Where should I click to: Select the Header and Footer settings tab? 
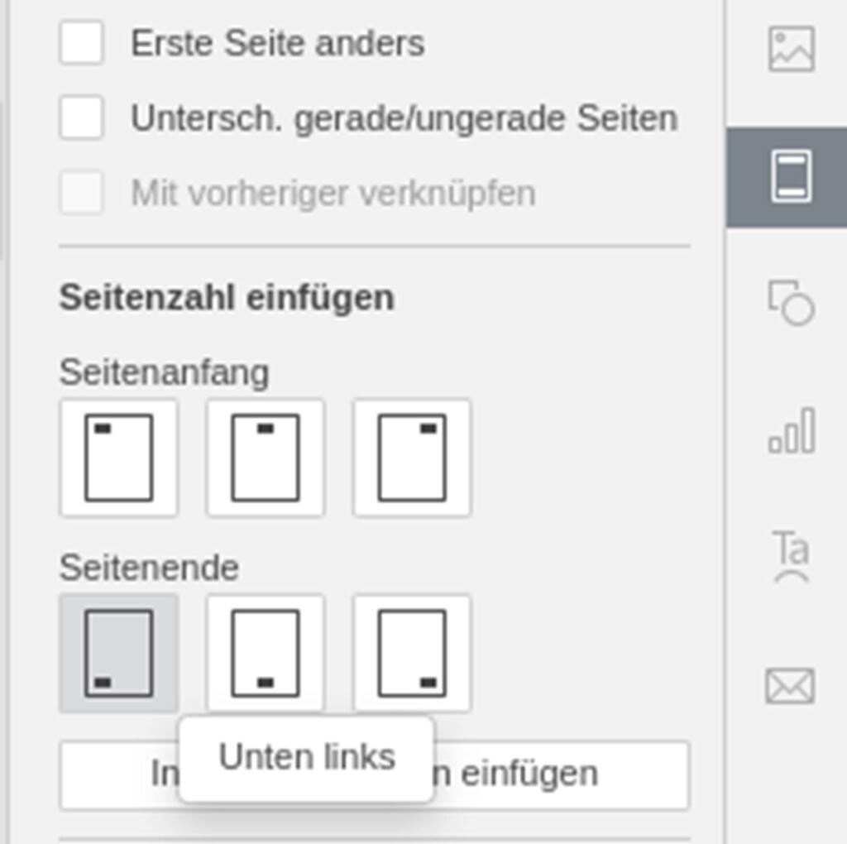click(787, 178)
